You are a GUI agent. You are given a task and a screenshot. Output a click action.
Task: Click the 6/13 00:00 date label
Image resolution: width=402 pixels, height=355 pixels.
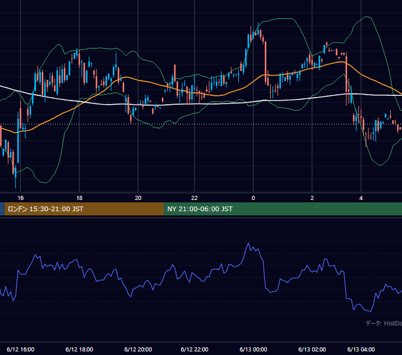253,349
